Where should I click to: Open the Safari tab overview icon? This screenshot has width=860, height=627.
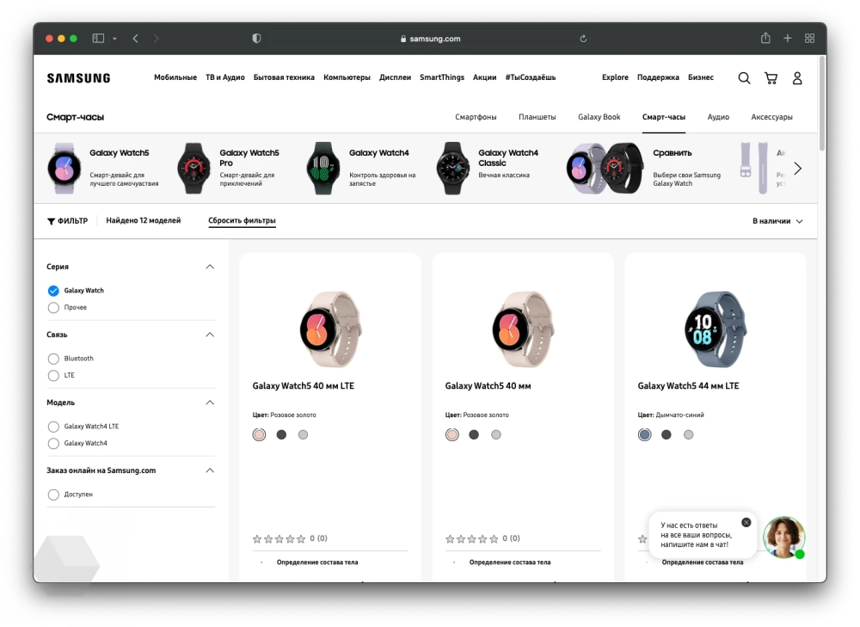click(809, 39)
